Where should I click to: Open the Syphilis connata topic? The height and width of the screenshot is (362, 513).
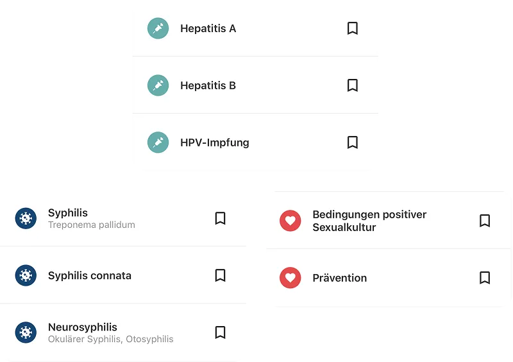(90, 275)
